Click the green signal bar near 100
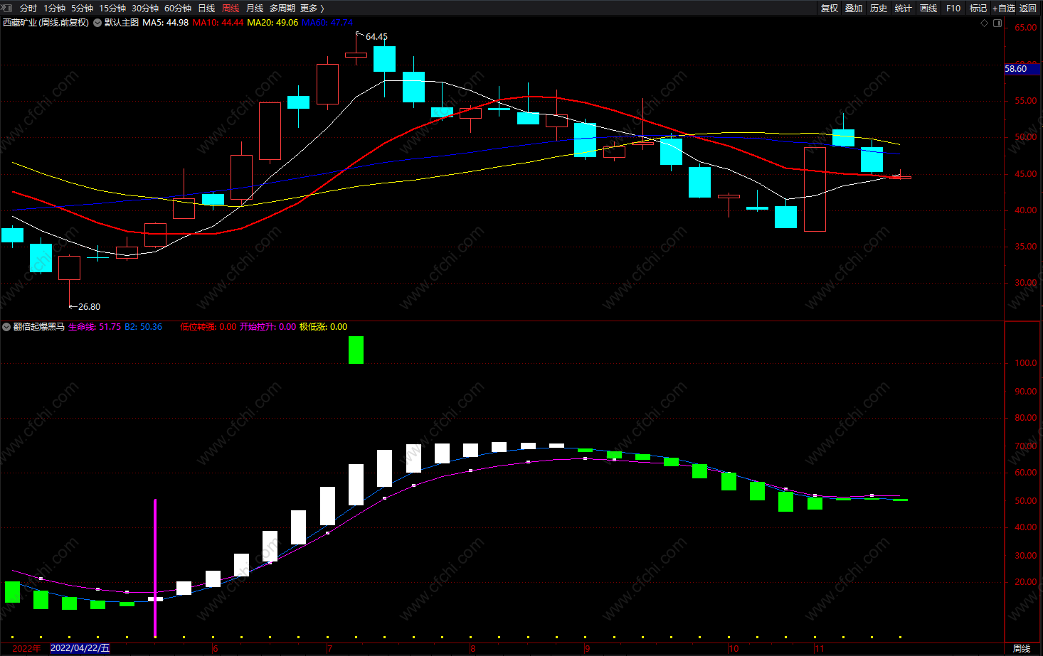 pyautogui.click(x=356, y=350)
